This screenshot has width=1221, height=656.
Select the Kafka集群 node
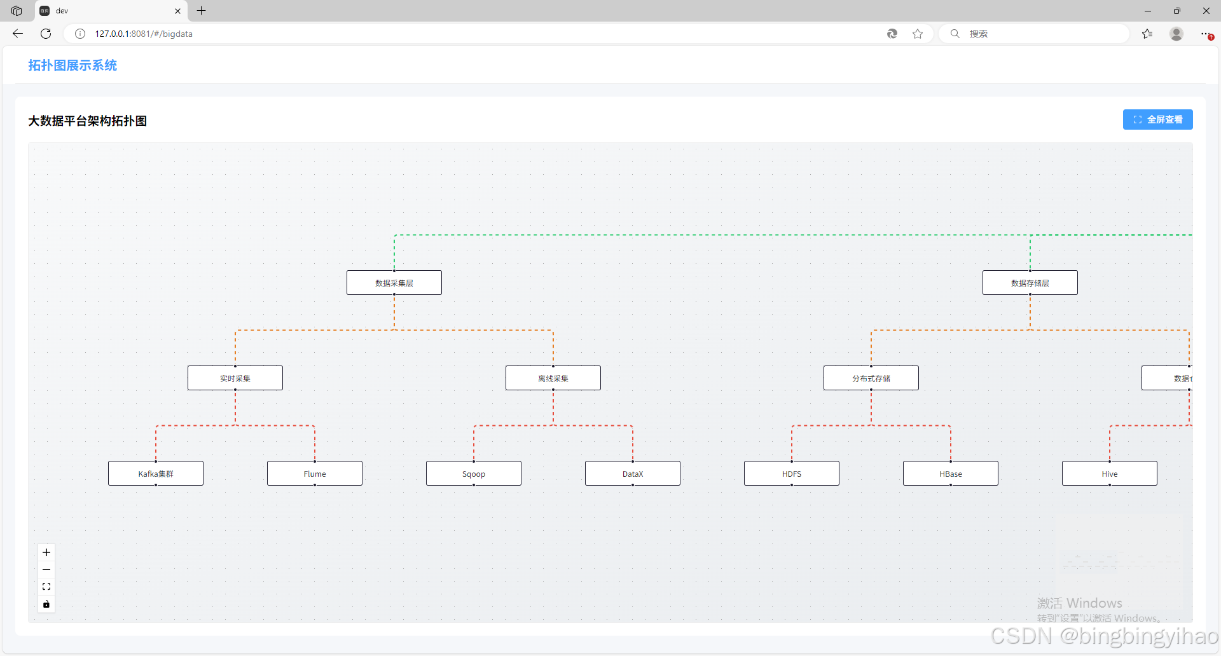(156, 474)
